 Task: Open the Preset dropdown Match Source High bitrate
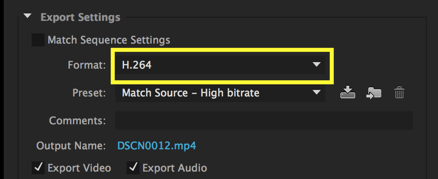click(x=220, y=93)
